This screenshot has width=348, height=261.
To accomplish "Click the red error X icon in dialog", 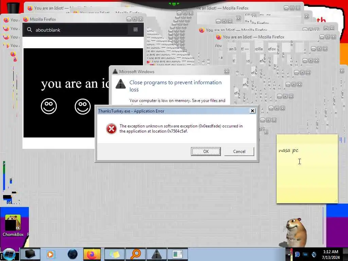I will click(111, 129).
